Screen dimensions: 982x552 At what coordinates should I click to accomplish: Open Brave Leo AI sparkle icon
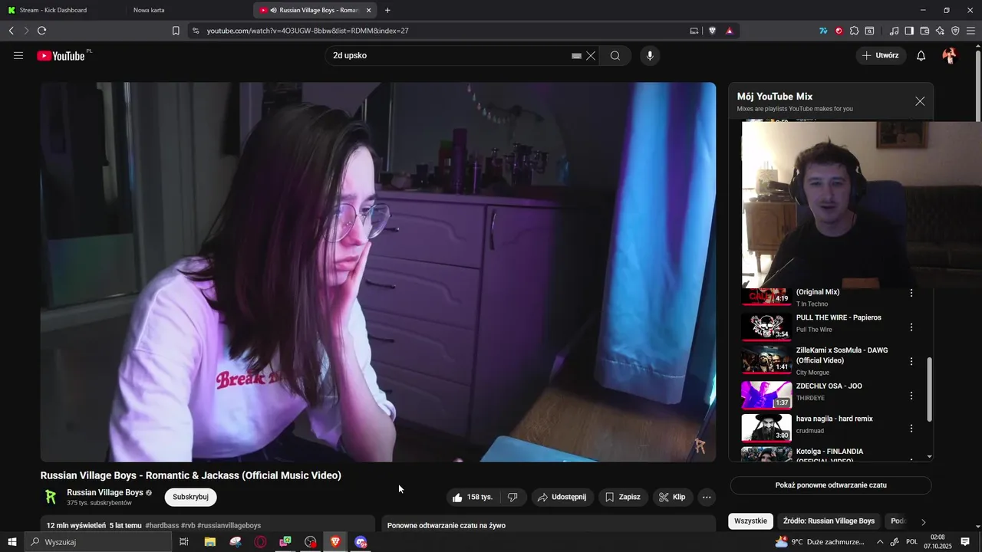tap(940, 31)
